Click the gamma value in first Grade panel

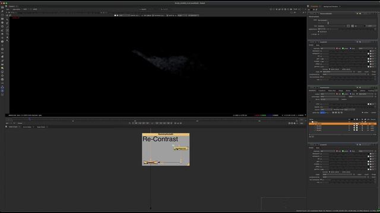coord(325,67)
